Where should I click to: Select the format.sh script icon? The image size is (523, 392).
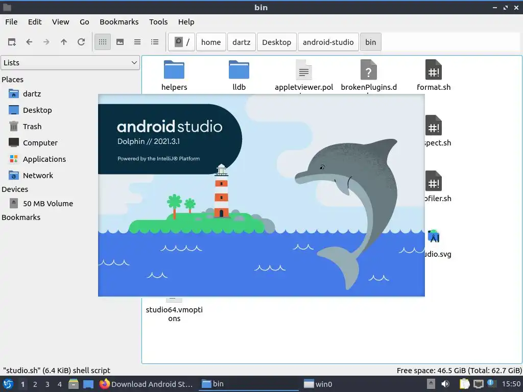(434, 69)
